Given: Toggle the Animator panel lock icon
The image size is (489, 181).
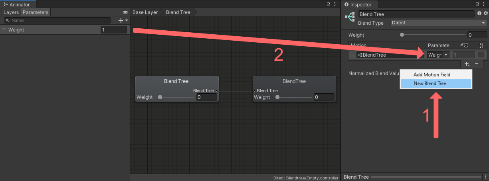Looking at the screenshot, I should pyautogui.click(x=329, y=4).
